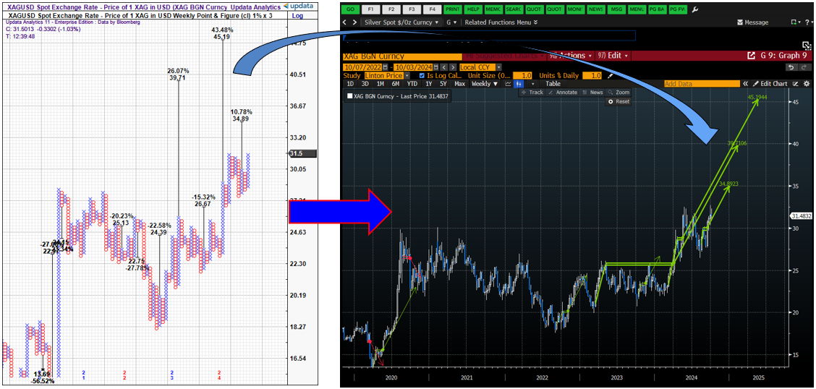Collapse panel with double left chevron

tap(745, 84)
